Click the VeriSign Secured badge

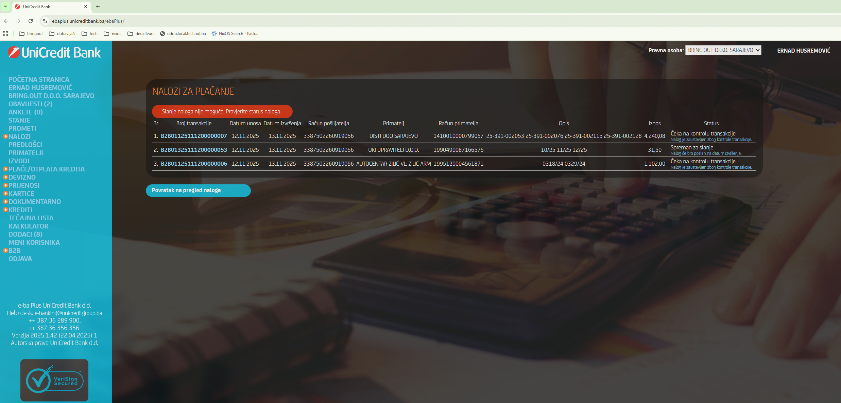pos(54,380)
